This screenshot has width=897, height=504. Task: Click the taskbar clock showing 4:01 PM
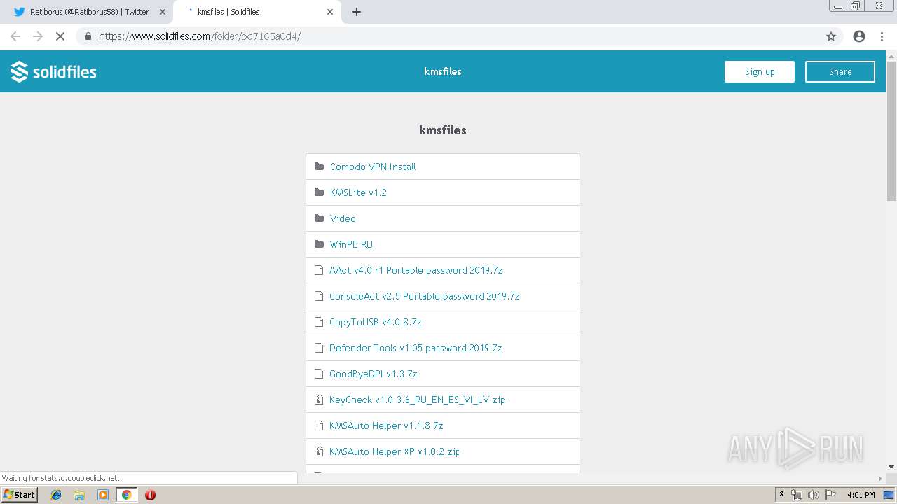coord(861,495)
